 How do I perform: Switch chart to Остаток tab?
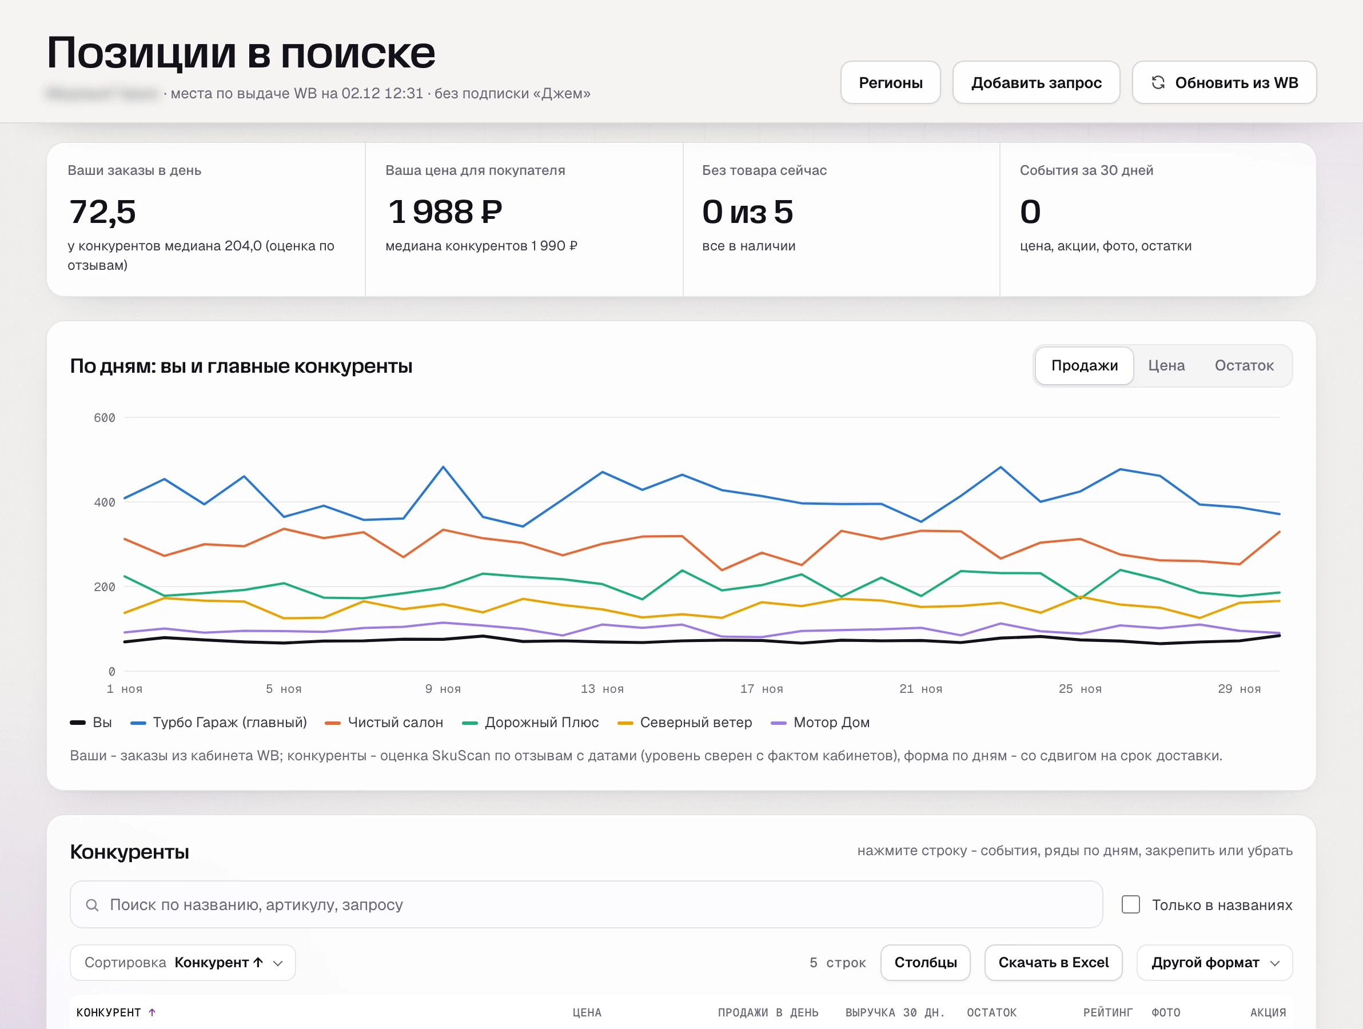(x=1244, y=365)
